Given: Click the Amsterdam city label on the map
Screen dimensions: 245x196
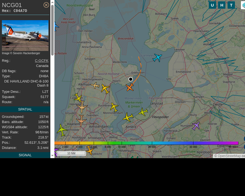Looking at the screenshot, I should click(x=99, y=127).
